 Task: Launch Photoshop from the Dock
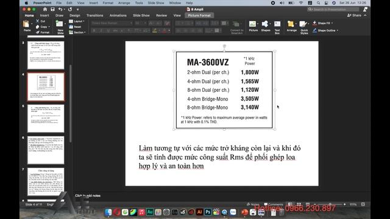coord(208,212)
